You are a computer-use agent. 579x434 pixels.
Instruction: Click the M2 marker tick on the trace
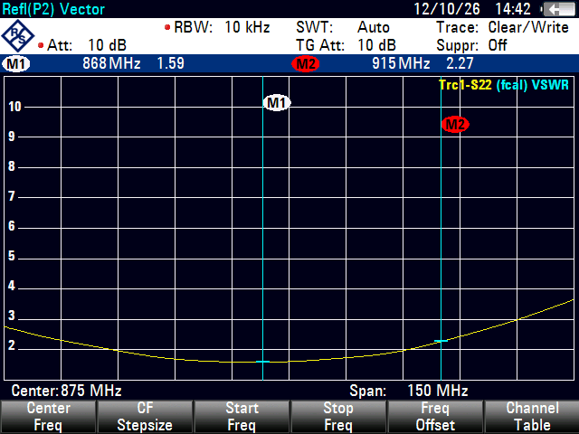tap(441, 341)
